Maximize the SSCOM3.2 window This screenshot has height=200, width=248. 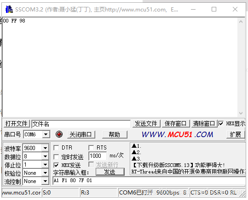coord(214,9)
